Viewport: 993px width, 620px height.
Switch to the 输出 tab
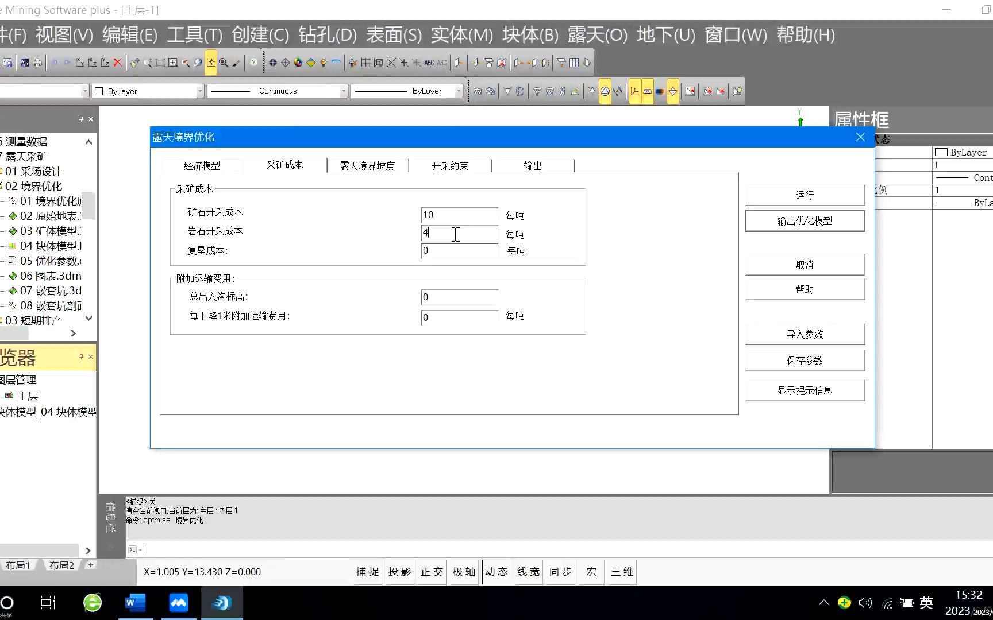(x=533, y=166)
